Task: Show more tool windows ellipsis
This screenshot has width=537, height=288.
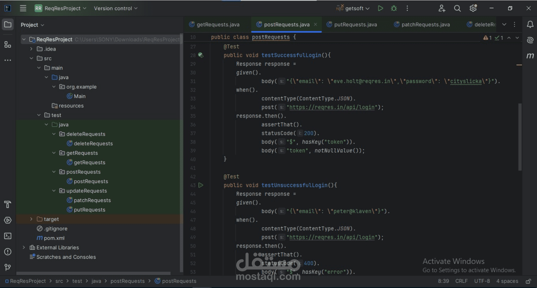Action: pos(8,60)
